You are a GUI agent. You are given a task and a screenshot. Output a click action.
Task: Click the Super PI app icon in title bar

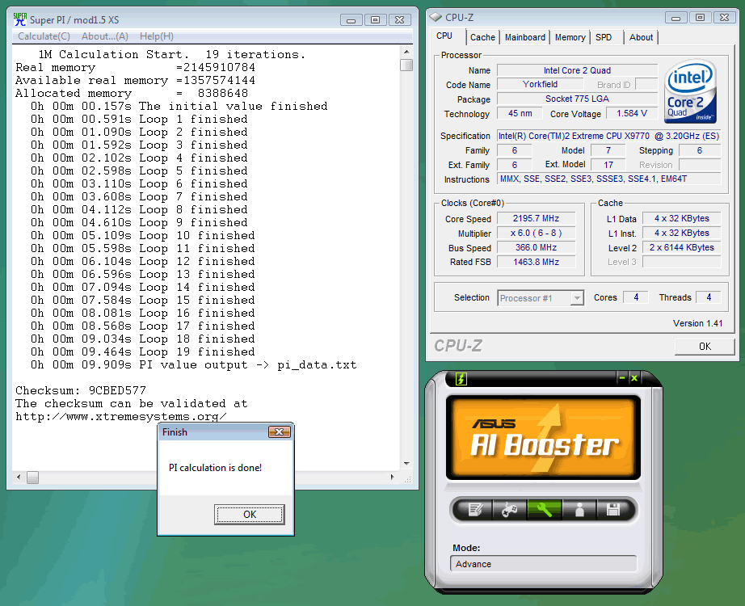click(20, 19)
